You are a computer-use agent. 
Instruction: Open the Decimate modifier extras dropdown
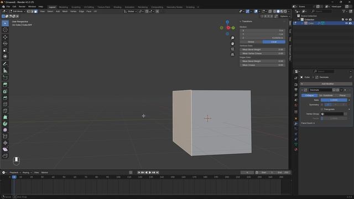tap(342, 90)
